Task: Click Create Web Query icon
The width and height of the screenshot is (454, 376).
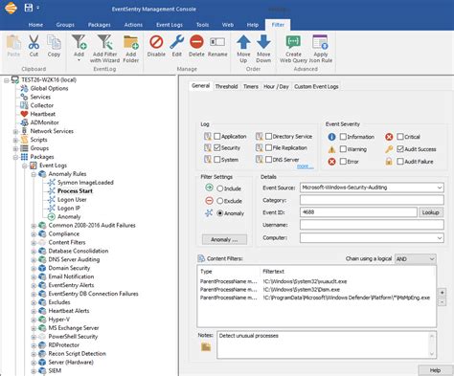Action: [293, 42]
